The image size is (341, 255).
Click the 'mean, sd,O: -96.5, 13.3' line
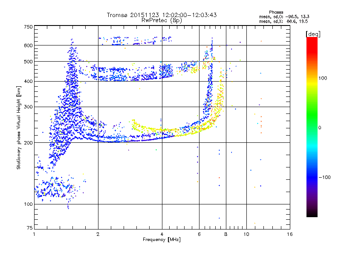(x=284, y=17)
